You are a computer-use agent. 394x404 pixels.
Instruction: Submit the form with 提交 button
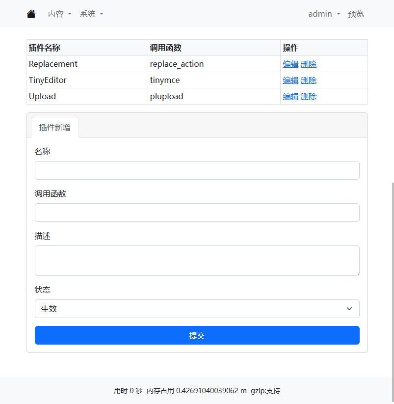197,335
